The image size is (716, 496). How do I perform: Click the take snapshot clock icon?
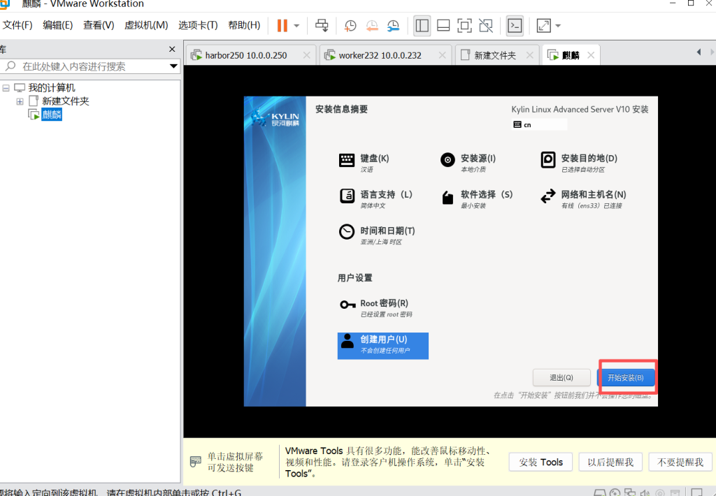[x=350, y=26]
